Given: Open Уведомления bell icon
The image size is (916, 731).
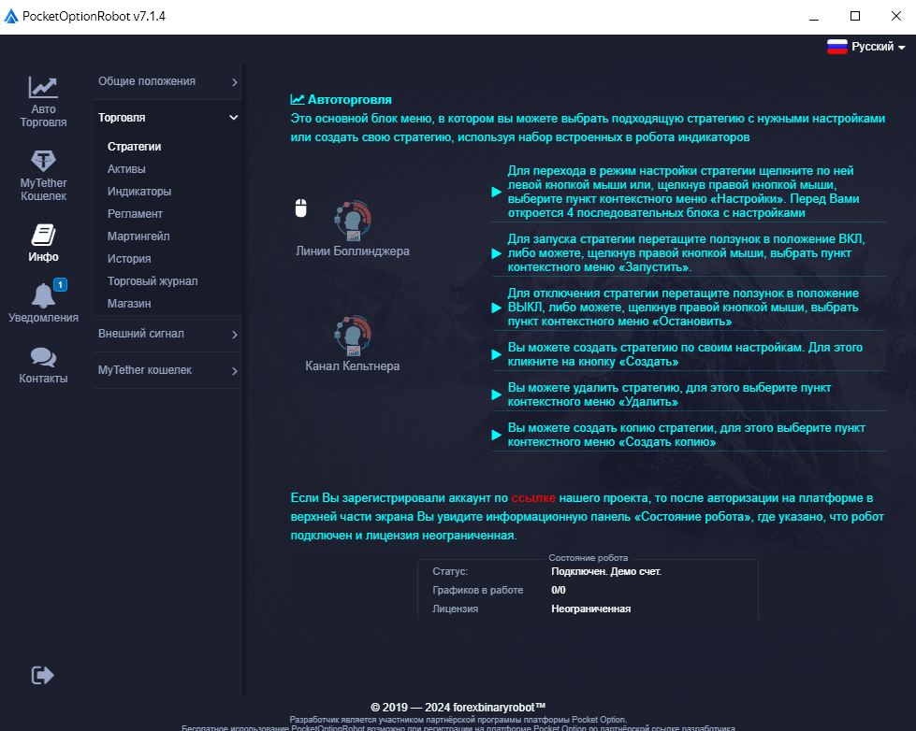Looking at the screenshot, I should coord(43,295).
